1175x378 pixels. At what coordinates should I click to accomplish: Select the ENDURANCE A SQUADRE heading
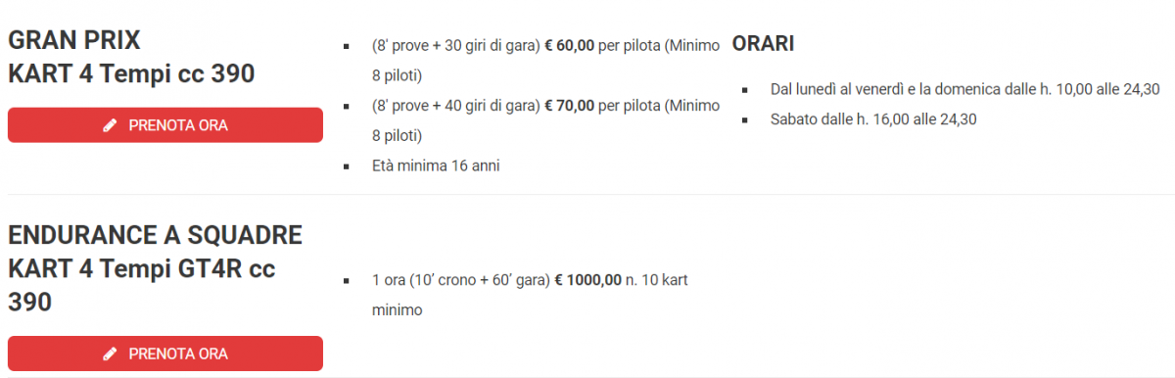[155, 268]
